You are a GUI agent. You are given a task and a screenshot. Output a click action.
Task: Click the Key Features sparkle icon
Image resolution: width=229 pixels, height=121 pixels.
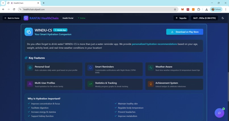coord(26,58)
